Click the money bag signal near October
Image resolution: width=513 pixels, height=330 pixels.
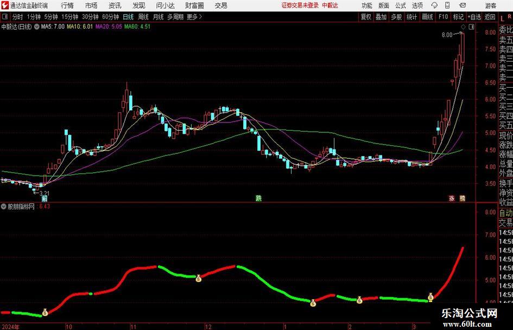[45, 312]
